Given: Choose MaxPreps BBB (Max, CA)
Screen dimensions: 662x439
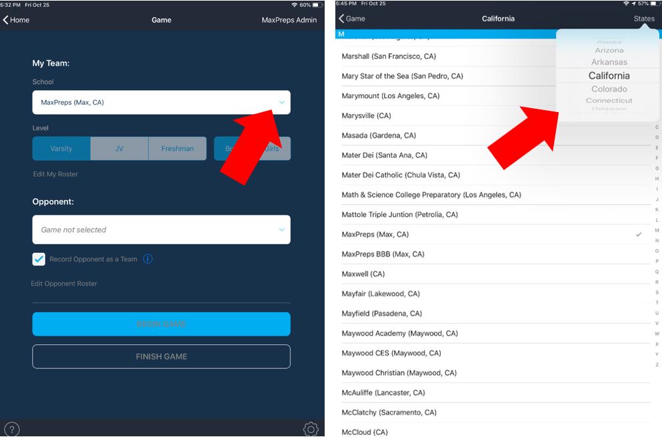Looking at the screenshot, I should pyautogui.click(x=495, y=254).
